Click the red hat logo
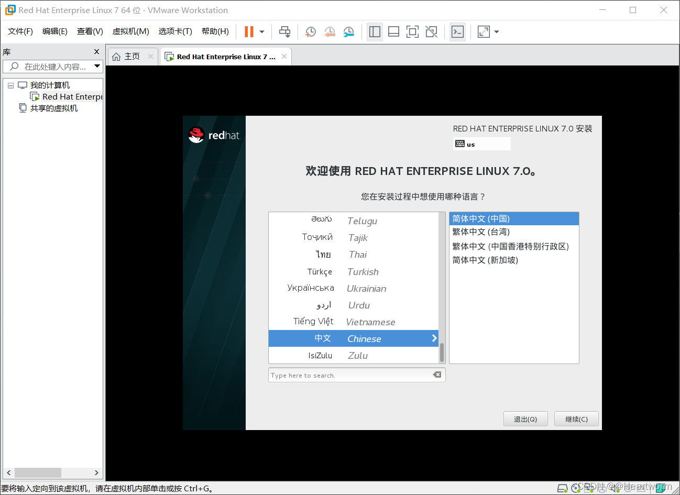The width and height of the screenshot is (680, 495). [x=214, y=135]
